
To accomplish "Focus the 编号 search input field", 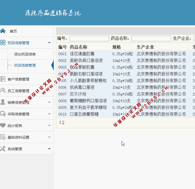I will coord(89,38).
